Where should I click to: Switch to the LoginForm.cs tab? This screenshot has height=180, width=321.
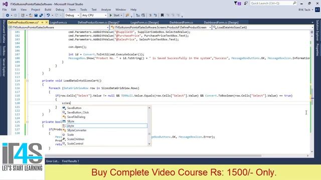(59, 22)
